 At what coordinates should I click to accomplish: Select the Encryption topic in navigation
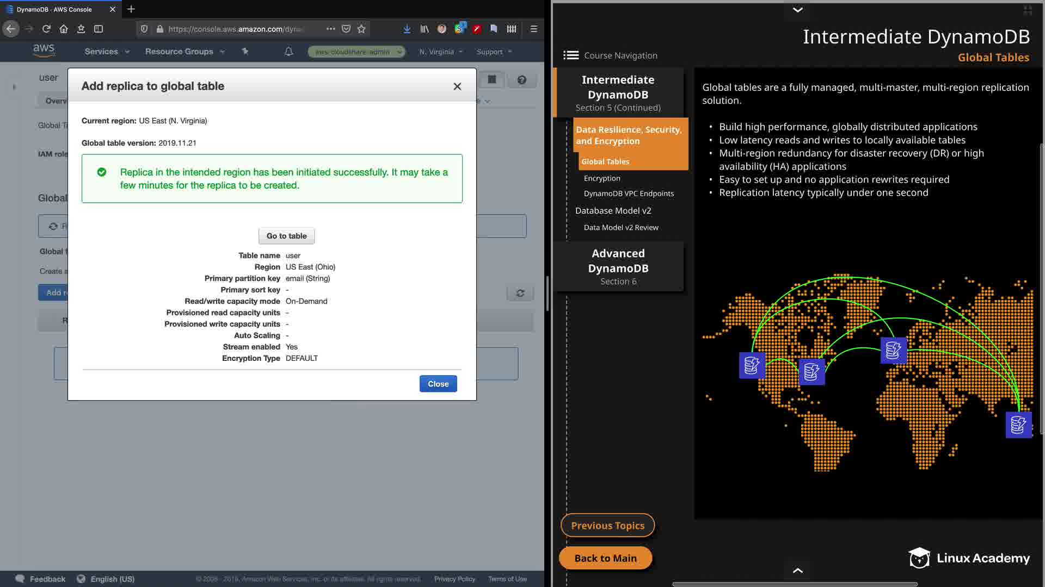602,178
